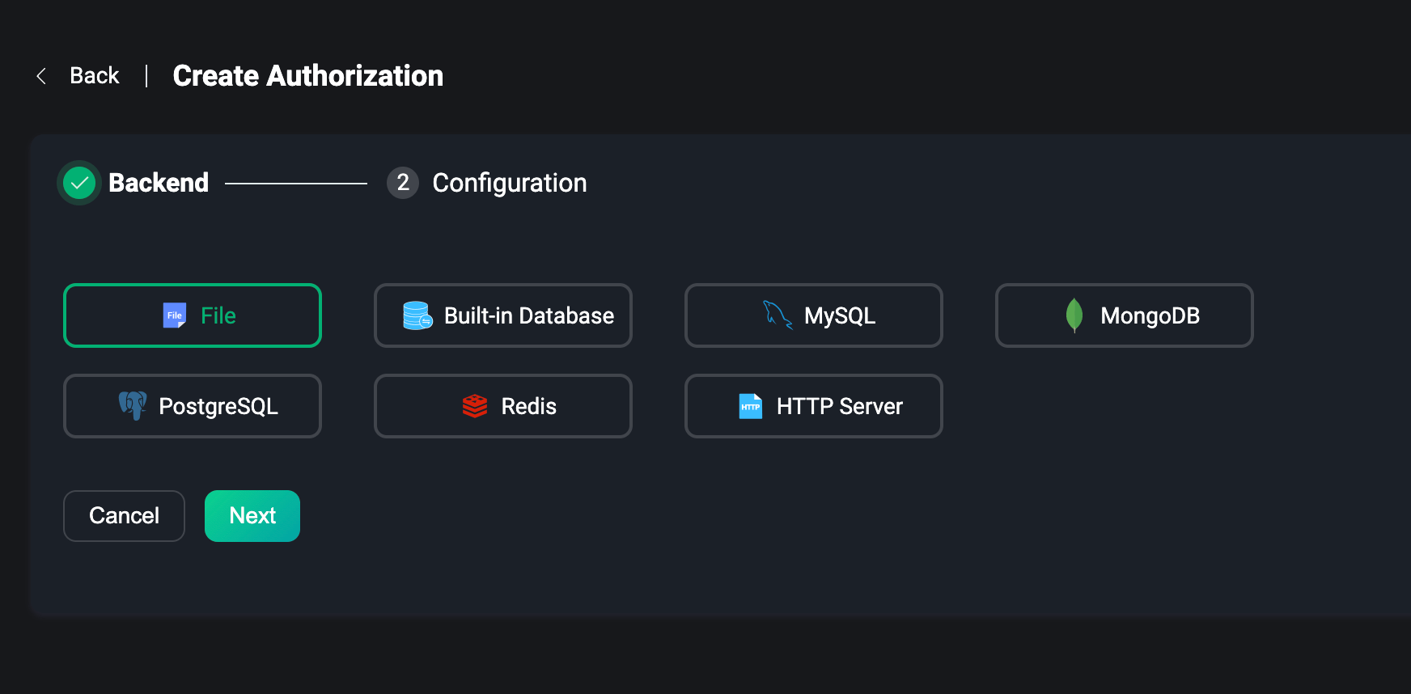Choose the PostgreSQL backend label
The image size is (1411, 694).
click(x=218, y=406)
